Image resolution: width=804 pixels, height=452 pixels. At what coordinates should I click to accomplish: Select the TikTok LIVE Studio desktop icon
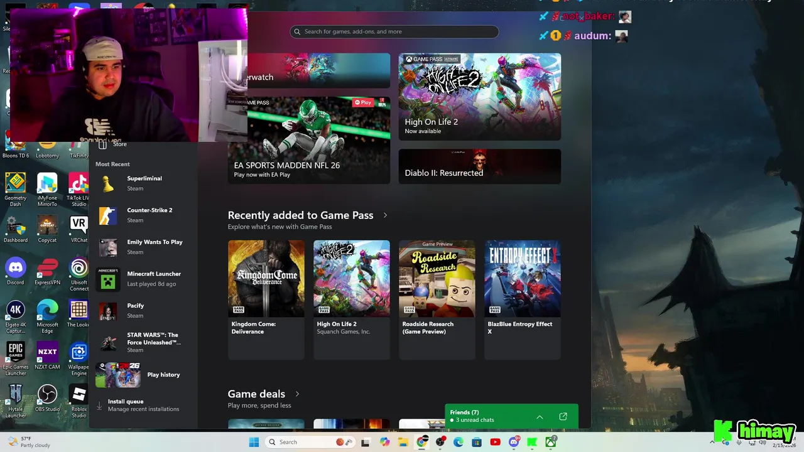pos(79,190)
